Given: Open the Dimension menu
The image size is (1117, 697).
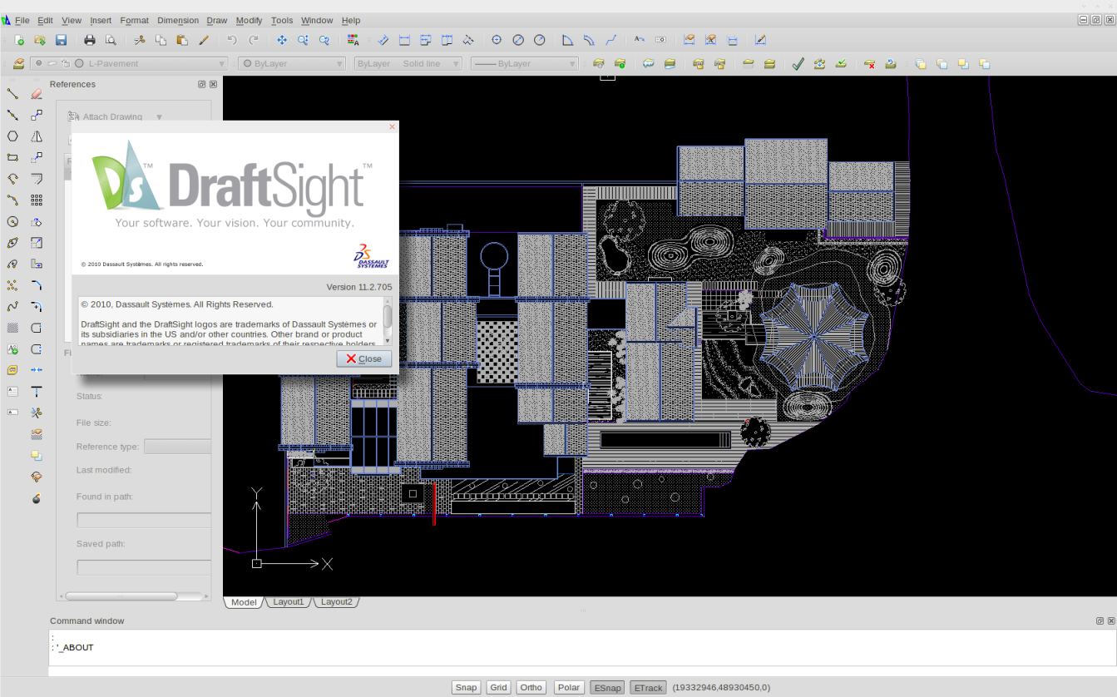Looking at the screenshot, I should 178,20.
